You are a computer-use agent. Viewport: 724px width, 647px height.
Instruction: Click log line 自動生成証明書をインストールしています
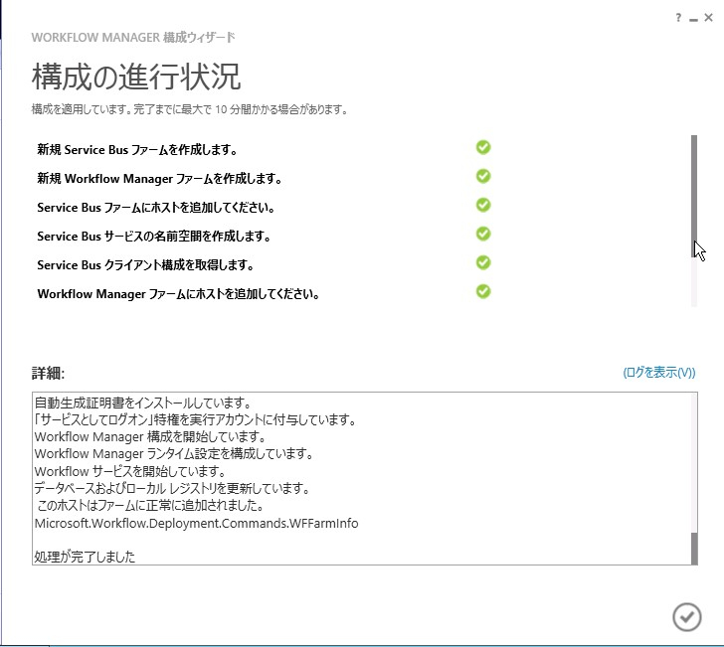pyautogui.click(x=142, y=403)
